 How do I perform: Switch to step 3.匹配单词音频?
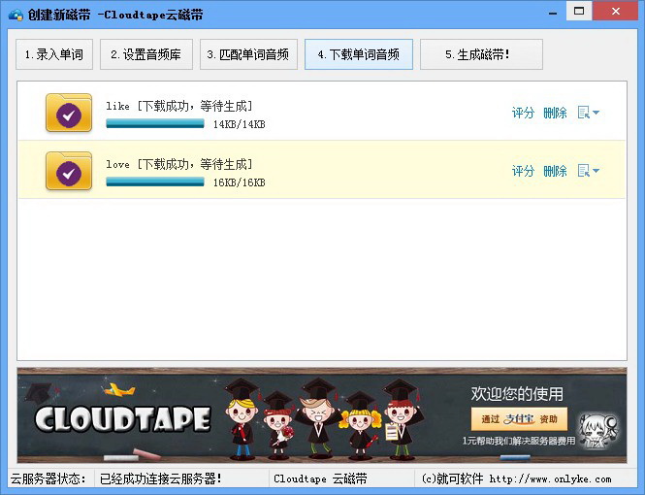click(248, 54)
